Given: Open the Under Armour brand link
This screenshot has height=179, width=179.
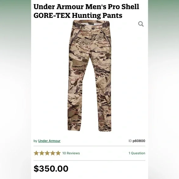Looking at the screenshot, I should (49, 141).
